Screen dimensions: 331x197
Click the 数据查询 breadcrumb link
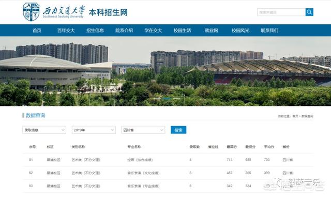pos(307,116)
